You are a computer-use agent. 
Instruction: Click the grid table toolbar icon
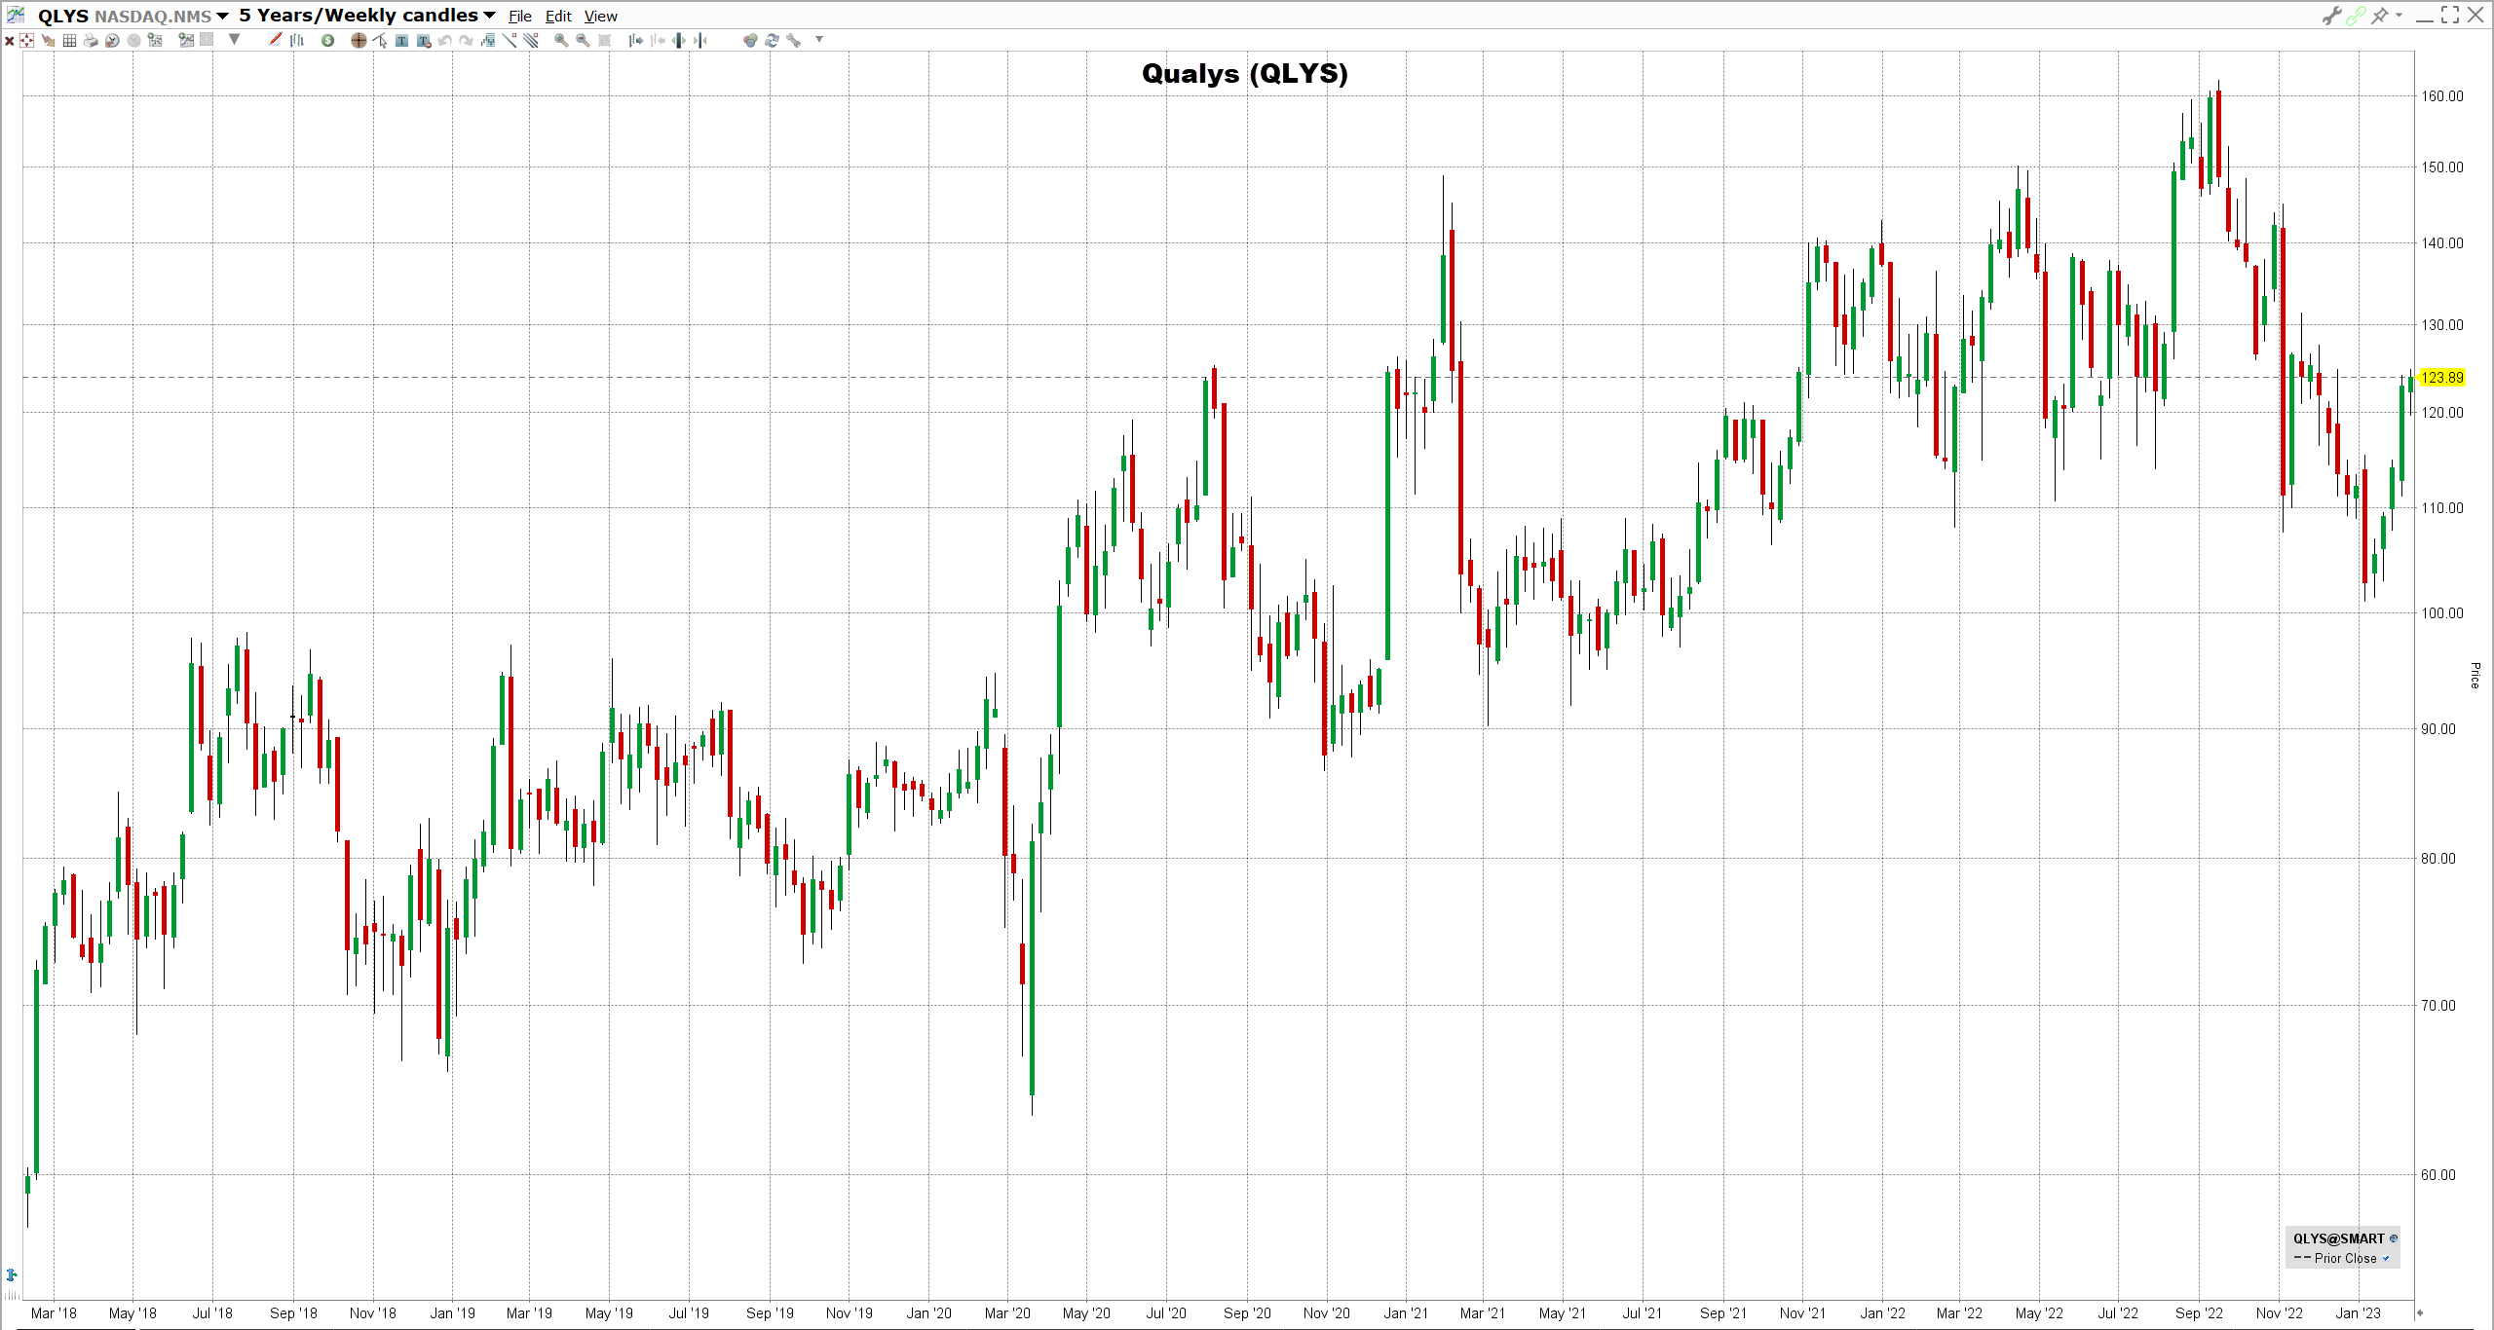[x=69, y=40]
